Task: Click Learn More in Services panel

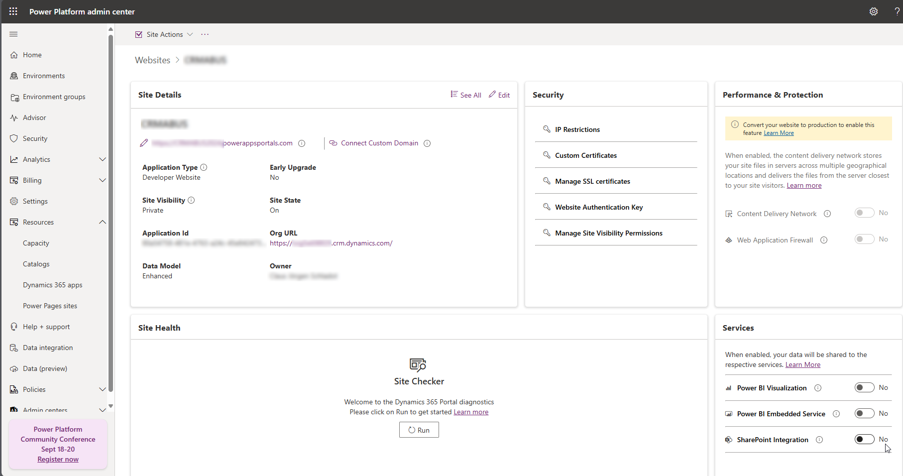Action: pyautogui.click(x=803, y=365)
